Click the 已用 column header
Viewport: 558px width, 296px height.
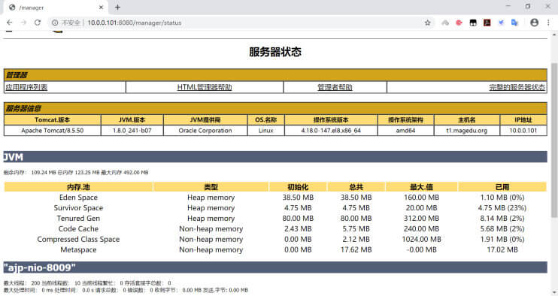point(502,187)
